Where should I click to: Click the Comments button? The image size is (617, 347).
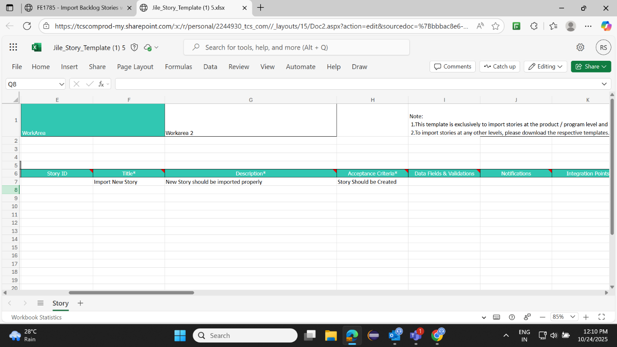coord(452,66)
